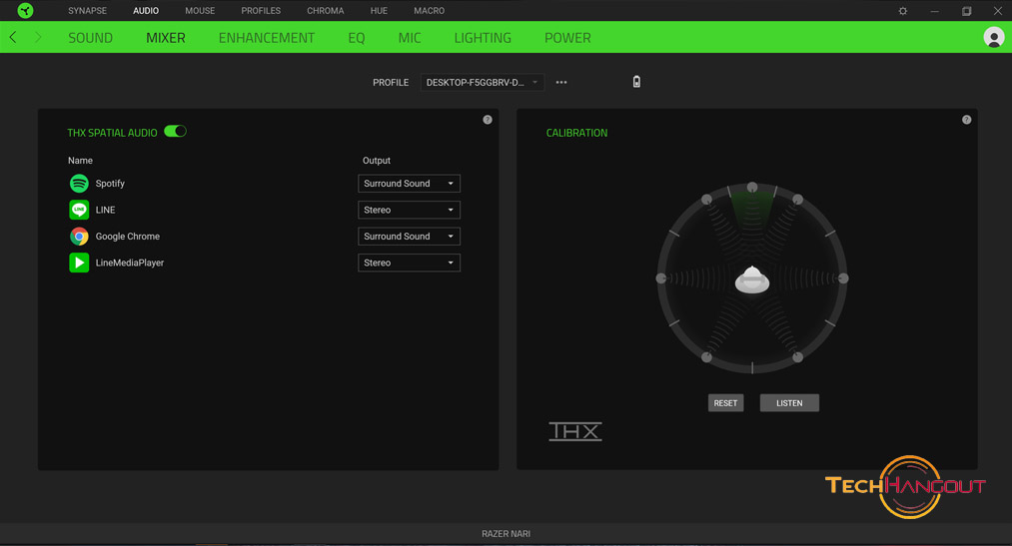Select the rear right speaker handle

click(798, 357)
